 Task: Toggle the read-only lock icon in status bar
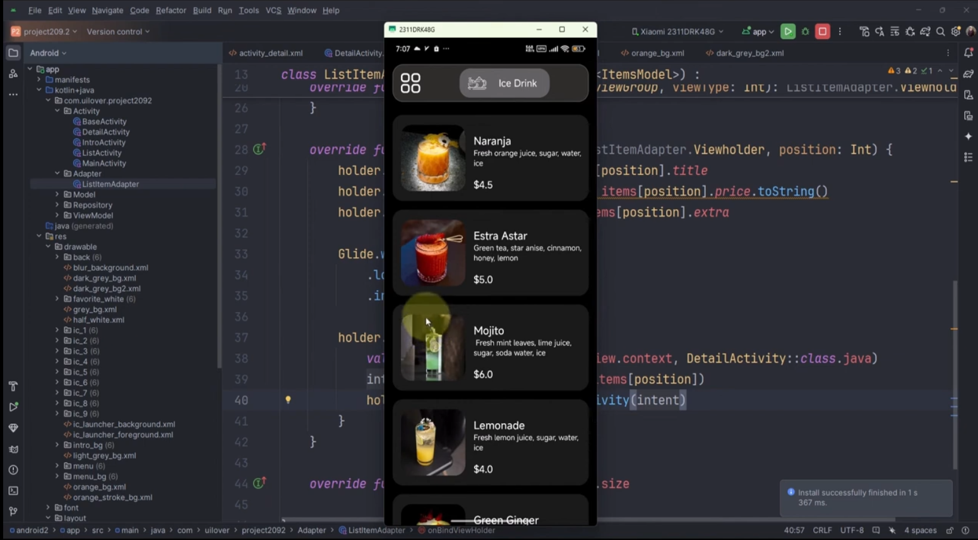tap(950, 531)
